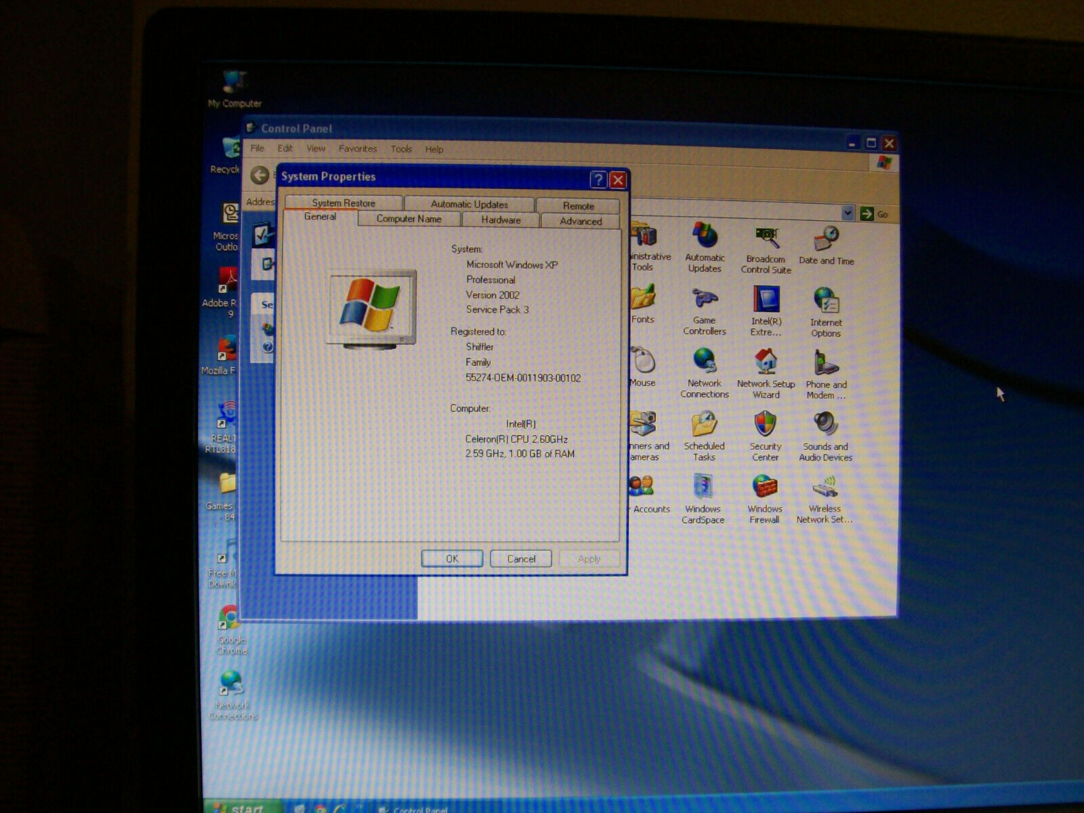Viewport: 1084px width, 813px height.
Task: Open Internet Options icon
Action: [827, 312]
